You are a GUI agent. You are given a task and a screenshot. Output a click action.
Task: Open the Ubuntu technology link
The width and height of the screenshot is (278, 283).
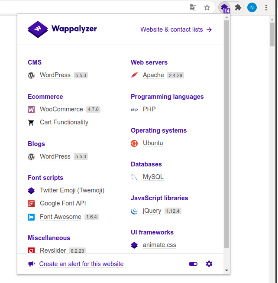pyautogui.click(x=153, y=143)
